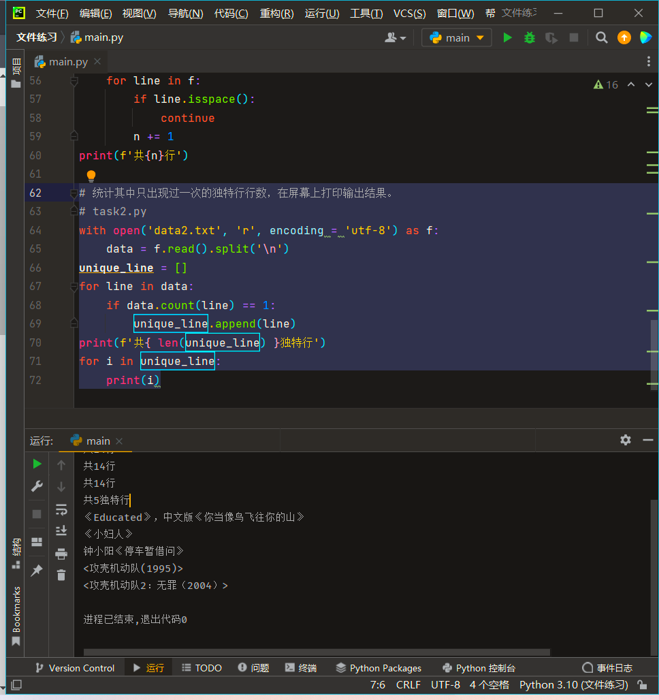Click the print icon in run panel

61,554
